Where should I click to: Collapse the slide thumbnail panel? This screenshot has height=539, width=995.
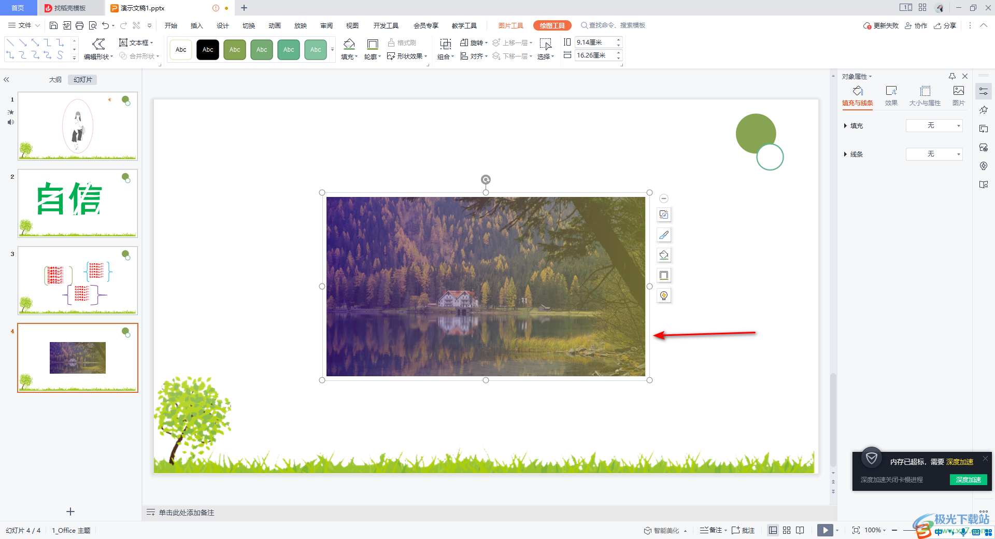[6, 80]
